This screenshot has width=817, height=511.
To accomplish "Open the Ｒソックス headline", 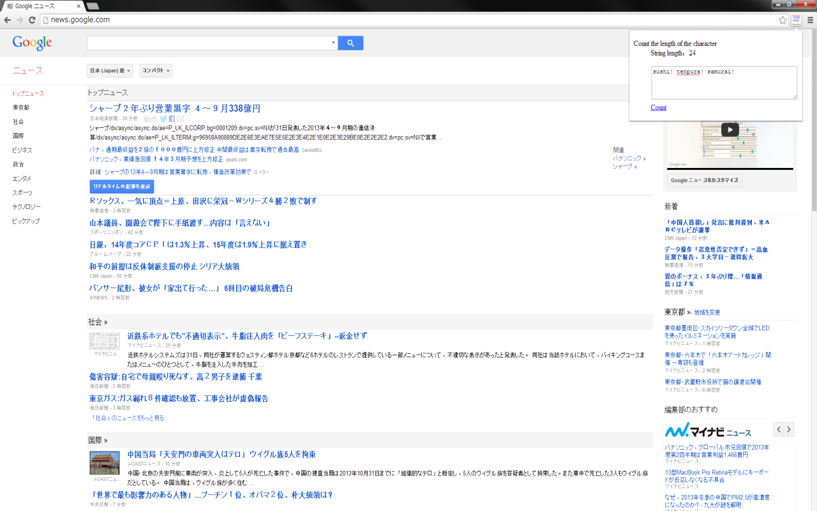I will [203, 201].
